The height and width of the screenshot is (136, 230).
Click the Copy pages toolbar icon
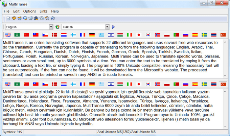(42, 18)
